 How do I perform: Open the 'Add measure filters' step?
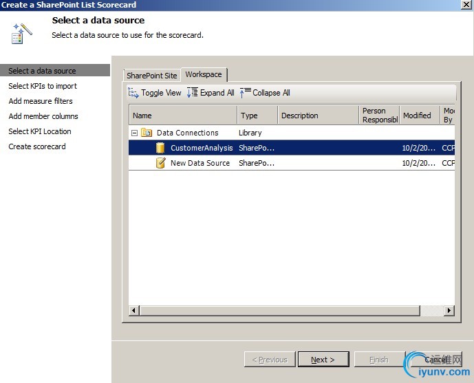tap(41, 101)
